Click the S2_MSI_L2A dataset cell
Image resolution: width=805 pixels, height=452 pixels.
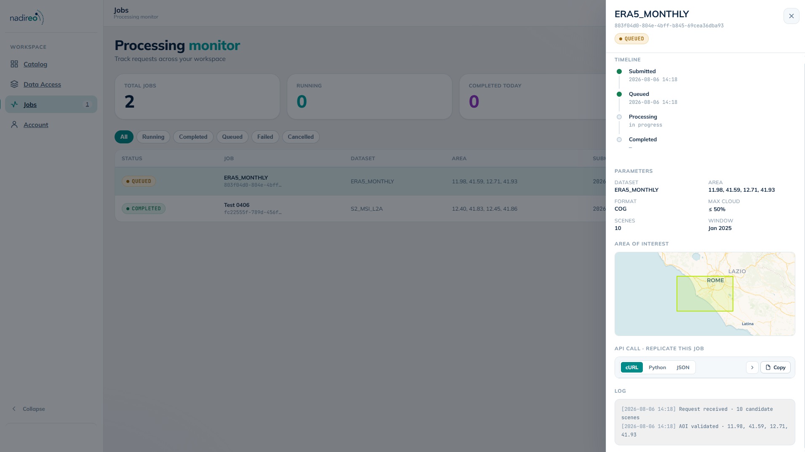366,209
